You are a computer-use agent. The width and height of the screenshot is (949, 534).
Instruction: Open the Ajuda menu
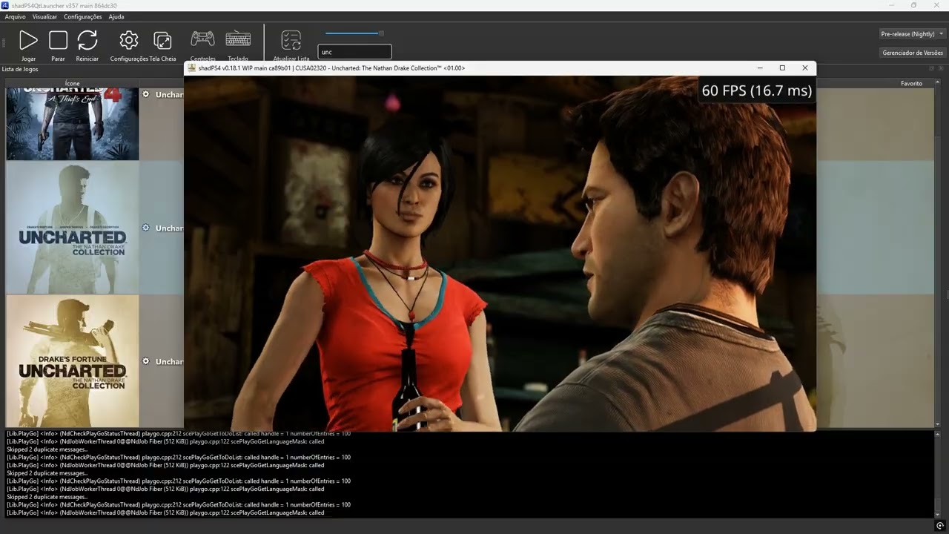(116, 16)
